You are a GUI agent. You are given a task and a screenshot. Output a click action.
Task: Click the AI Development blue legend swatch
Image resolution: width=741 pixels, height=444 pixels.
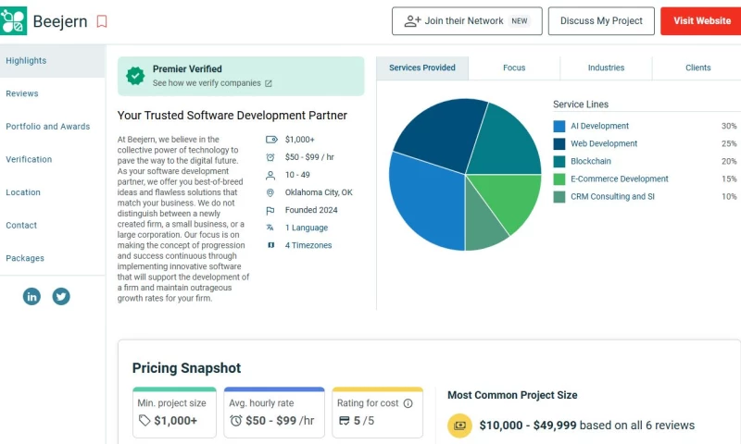coord(559,126)
